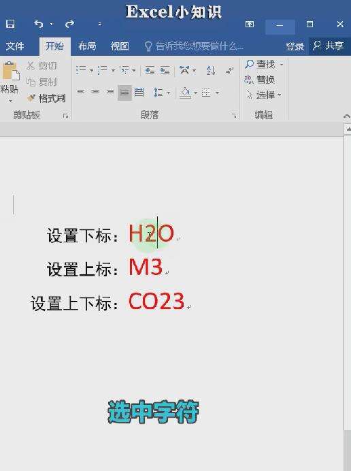Click the 设置上标 label text
This screenshot has width=351, height=471.
tap(83, 269)
